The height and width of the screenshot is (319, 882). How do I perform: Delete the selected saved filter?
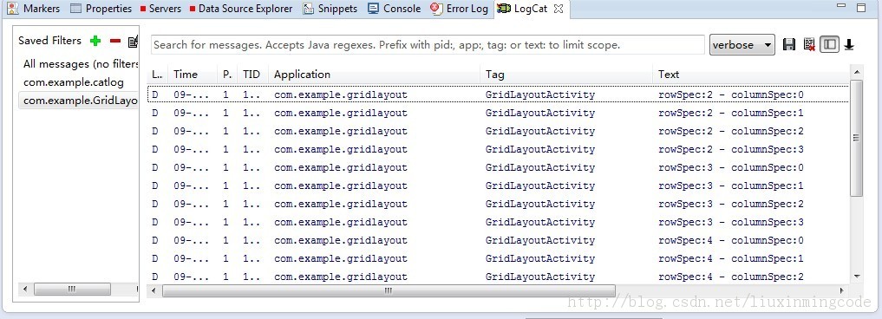(x=115, y=41)
